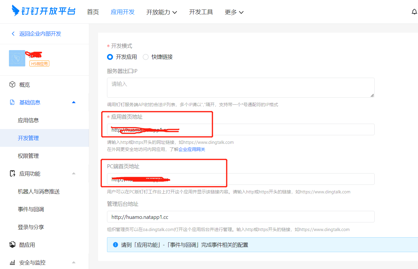
Task: Open 应用信息 in the sidebar
Action: tap(28, 120)
